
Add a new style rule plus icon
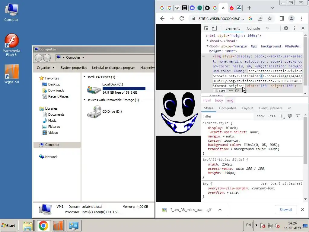[x=282, y=116]
